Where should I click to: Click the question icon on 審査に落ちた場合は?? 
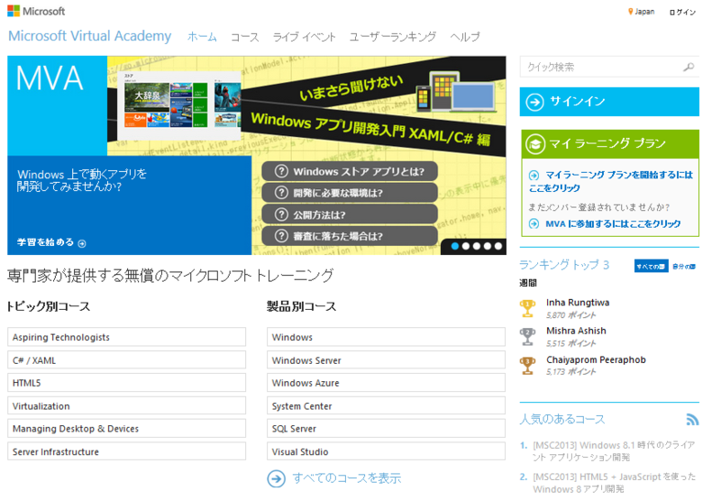281,236
